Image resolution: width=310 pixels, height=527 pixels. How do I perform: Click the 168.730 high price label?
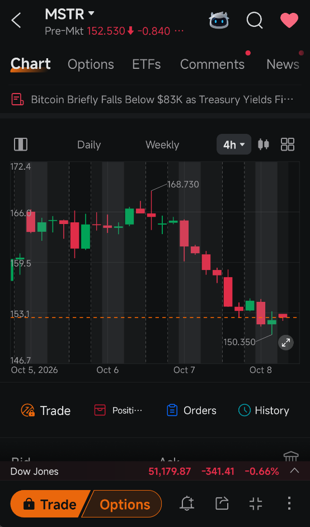pyautogui.click(x=183, y=184)
